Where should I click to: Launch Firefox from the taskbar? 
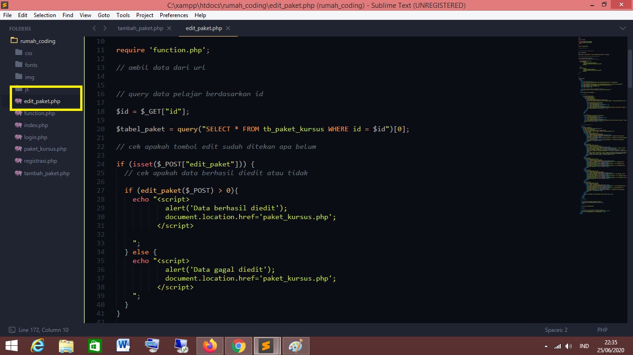[x=210, y=345]
